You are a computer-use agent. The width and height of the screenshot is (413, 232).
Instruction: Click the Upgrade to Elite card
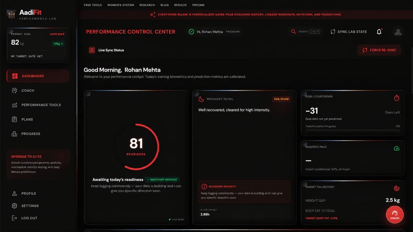(38, 164)
